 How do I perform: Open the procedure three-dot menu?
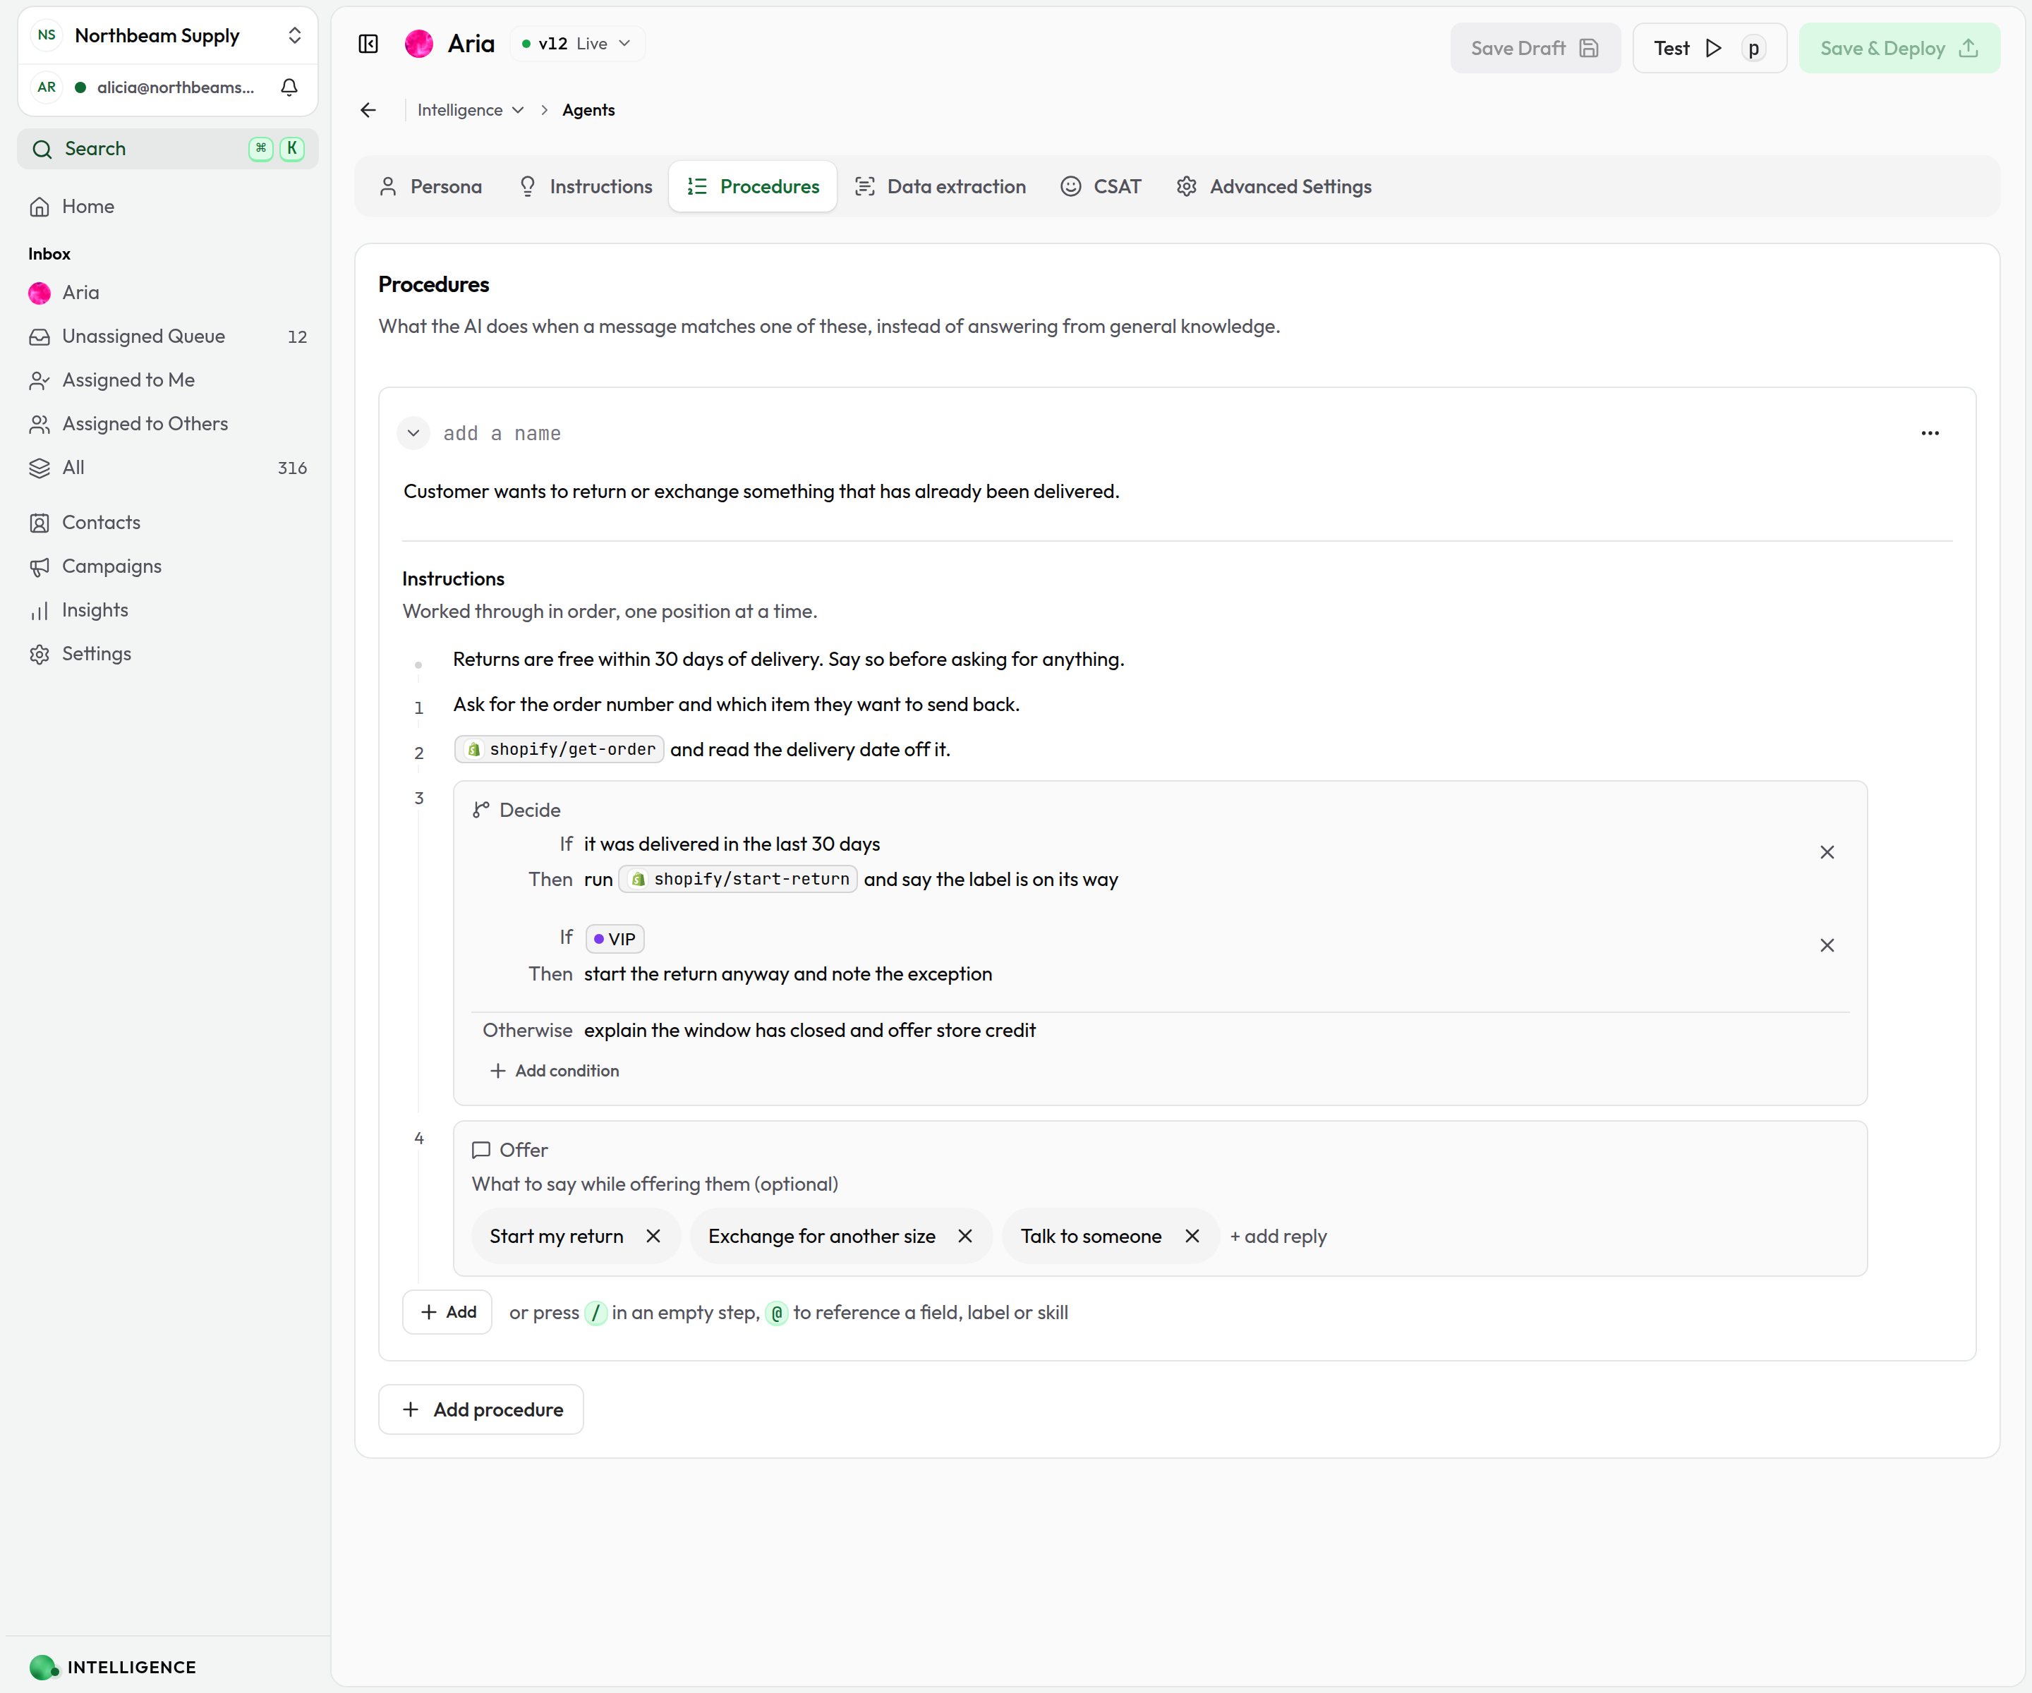point(1930,433)
